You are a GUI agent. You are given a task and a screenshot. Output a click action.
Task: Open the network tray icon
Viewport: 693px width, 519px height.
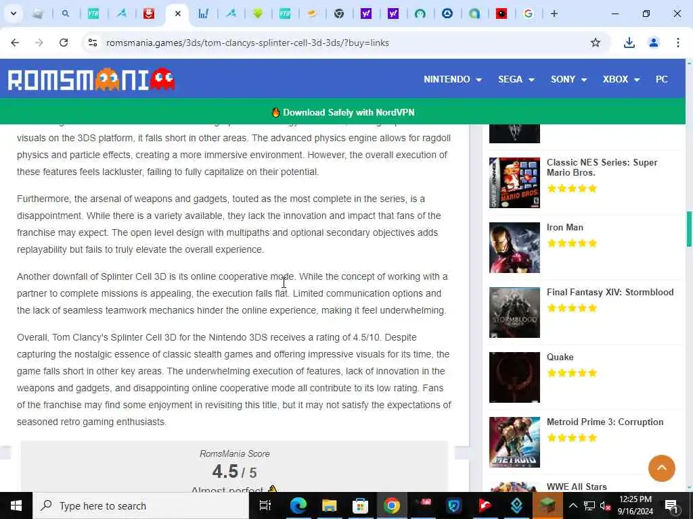coord(589,505)
